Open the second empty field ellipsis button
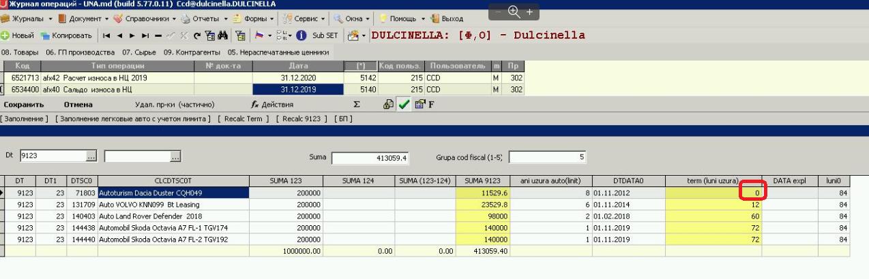 [x=175, y=157]
